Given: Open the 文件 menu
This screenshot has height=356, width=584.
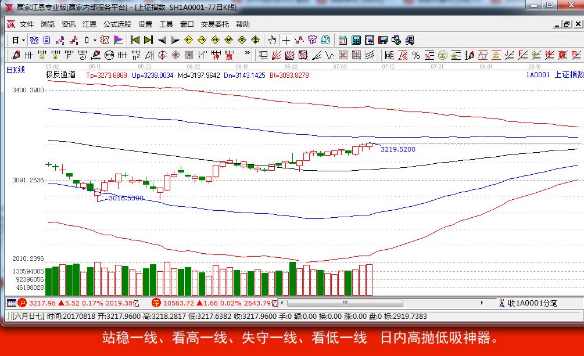Looking at the screenshot, I should [27, 24].
